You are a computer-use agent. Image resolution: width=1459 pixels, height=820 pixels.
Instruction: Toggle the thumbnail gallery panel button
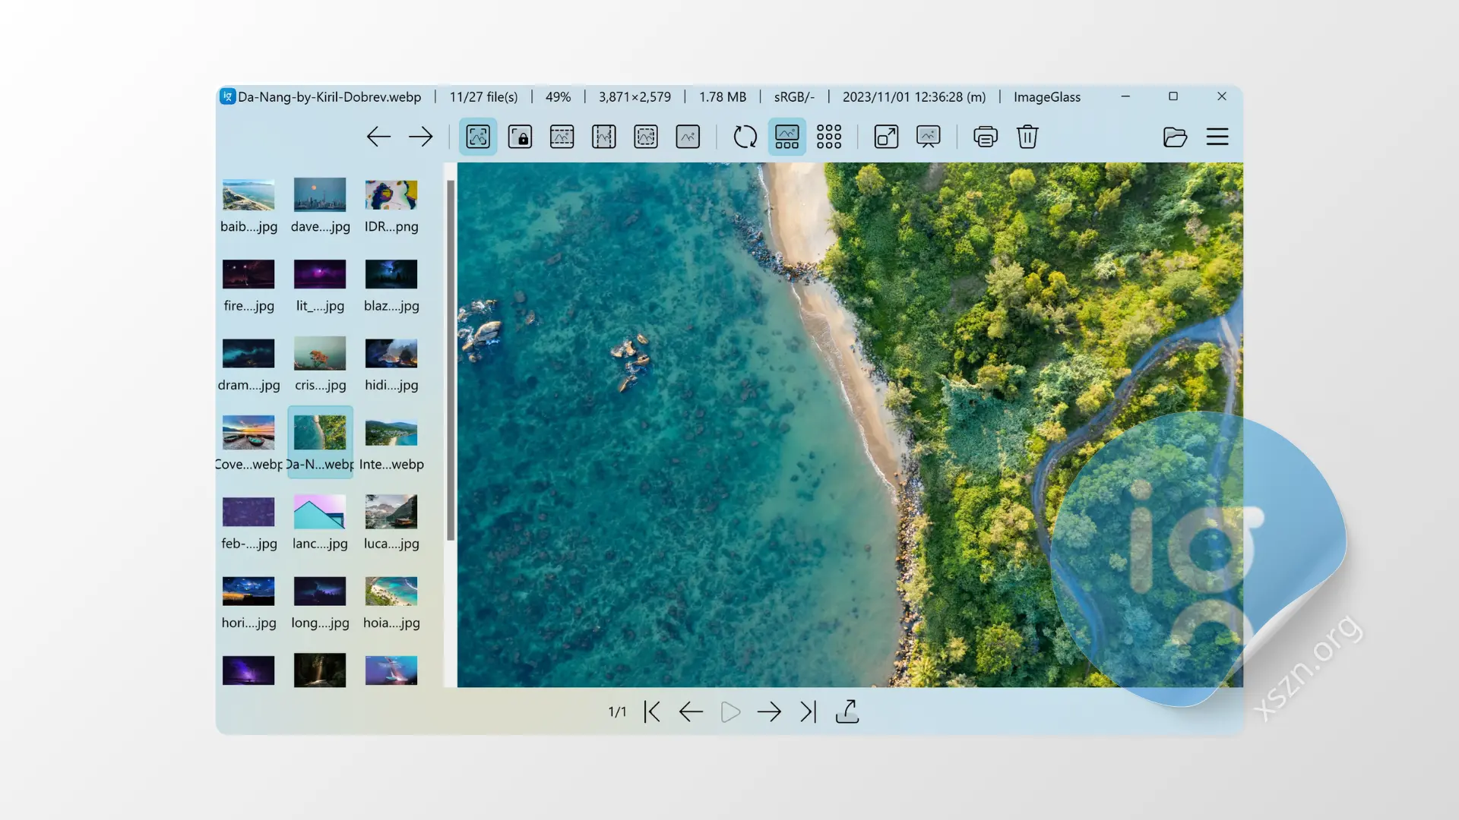click(786, 137)
